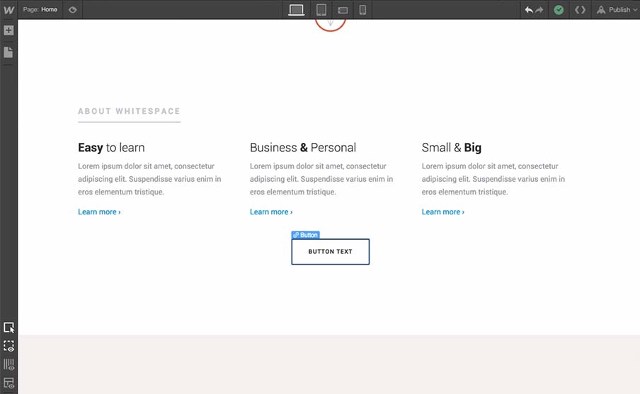Click the redo arrow in the top bar
Viewport: 640px width, 394px height.
[x=539, y=10]
